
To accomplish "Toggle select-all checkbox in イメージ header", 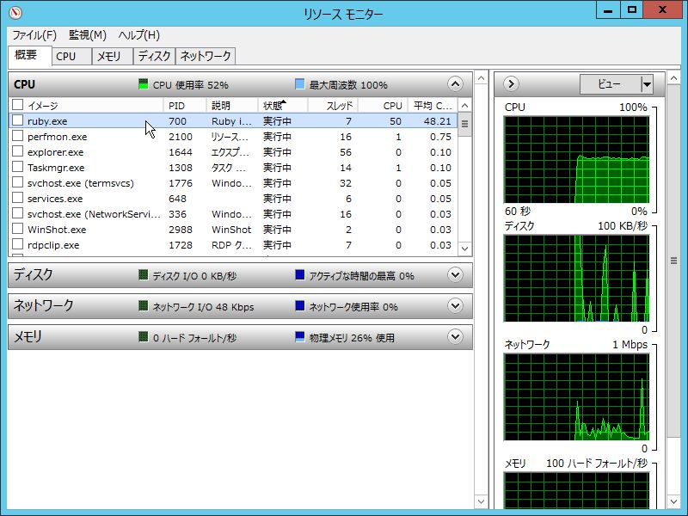I will 17,105.
